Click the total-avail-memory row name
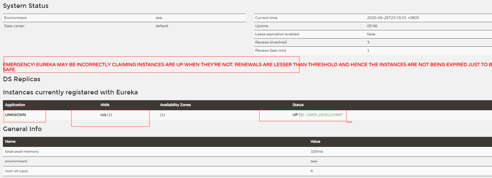 (22, 151)
